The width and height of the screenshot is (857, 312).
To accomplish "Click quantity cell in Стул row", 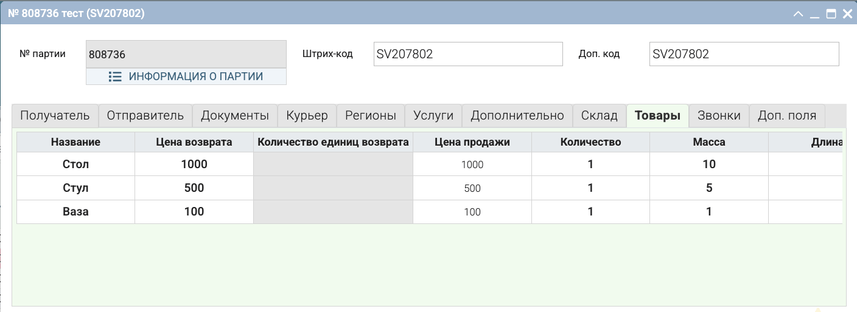I will (590, 188).
